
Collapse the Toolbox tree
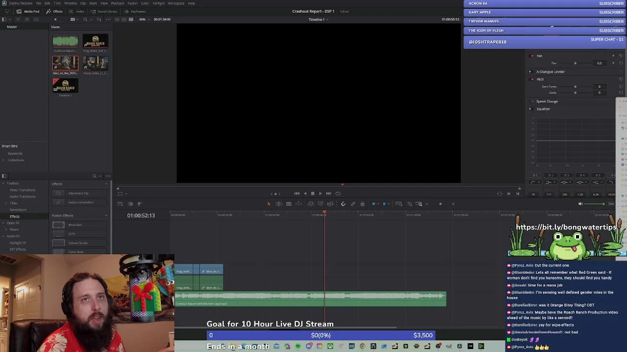click(x=3, y=184)
